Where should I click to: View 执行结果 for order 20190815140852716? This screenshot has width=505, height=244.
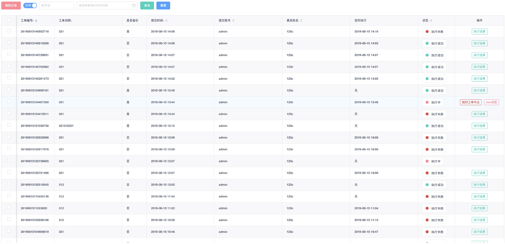[479, 32]
